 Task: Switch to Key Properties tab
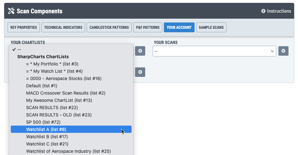pyautogui.click(x=24, y=28)
